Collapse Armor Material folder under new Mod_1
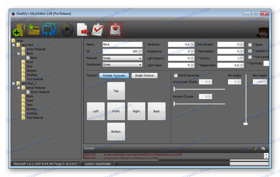This screenshot has width=280, height=177. pos(18,88)
